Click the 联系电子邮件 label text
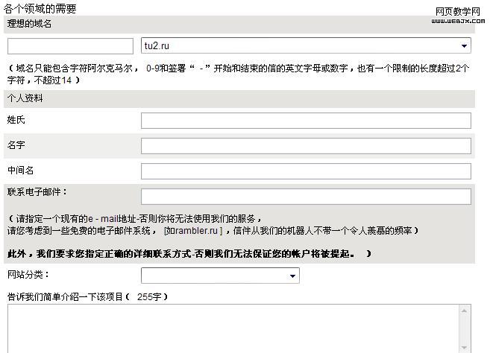The image size is (493, 353). coord(37,192)
